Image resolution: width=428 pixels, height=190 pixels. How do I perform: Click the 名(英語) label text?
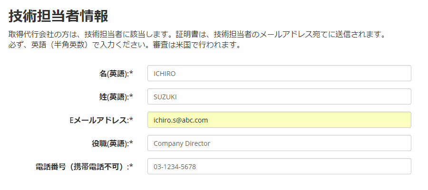[x=114, y=74]
